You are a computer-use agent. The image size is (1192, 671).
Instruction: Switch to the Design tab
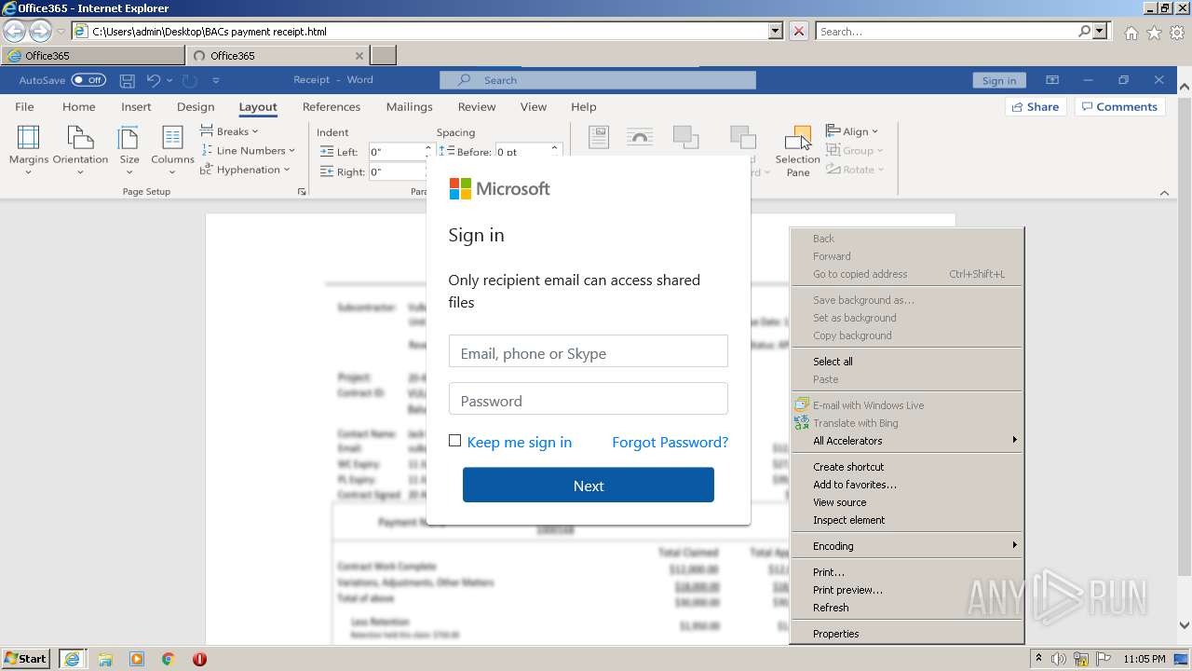(x=196, y=106)
